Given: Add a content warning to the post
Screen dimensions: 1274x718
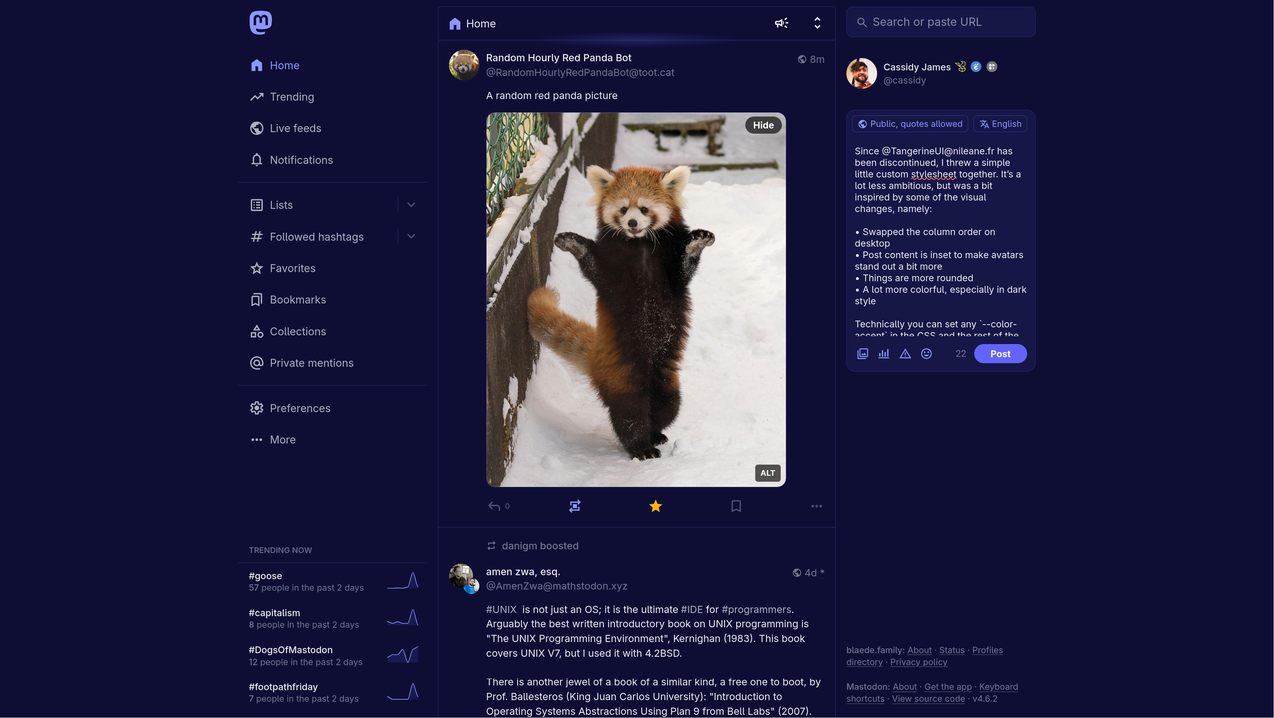Looking at the screenshot, I should 905,354.
